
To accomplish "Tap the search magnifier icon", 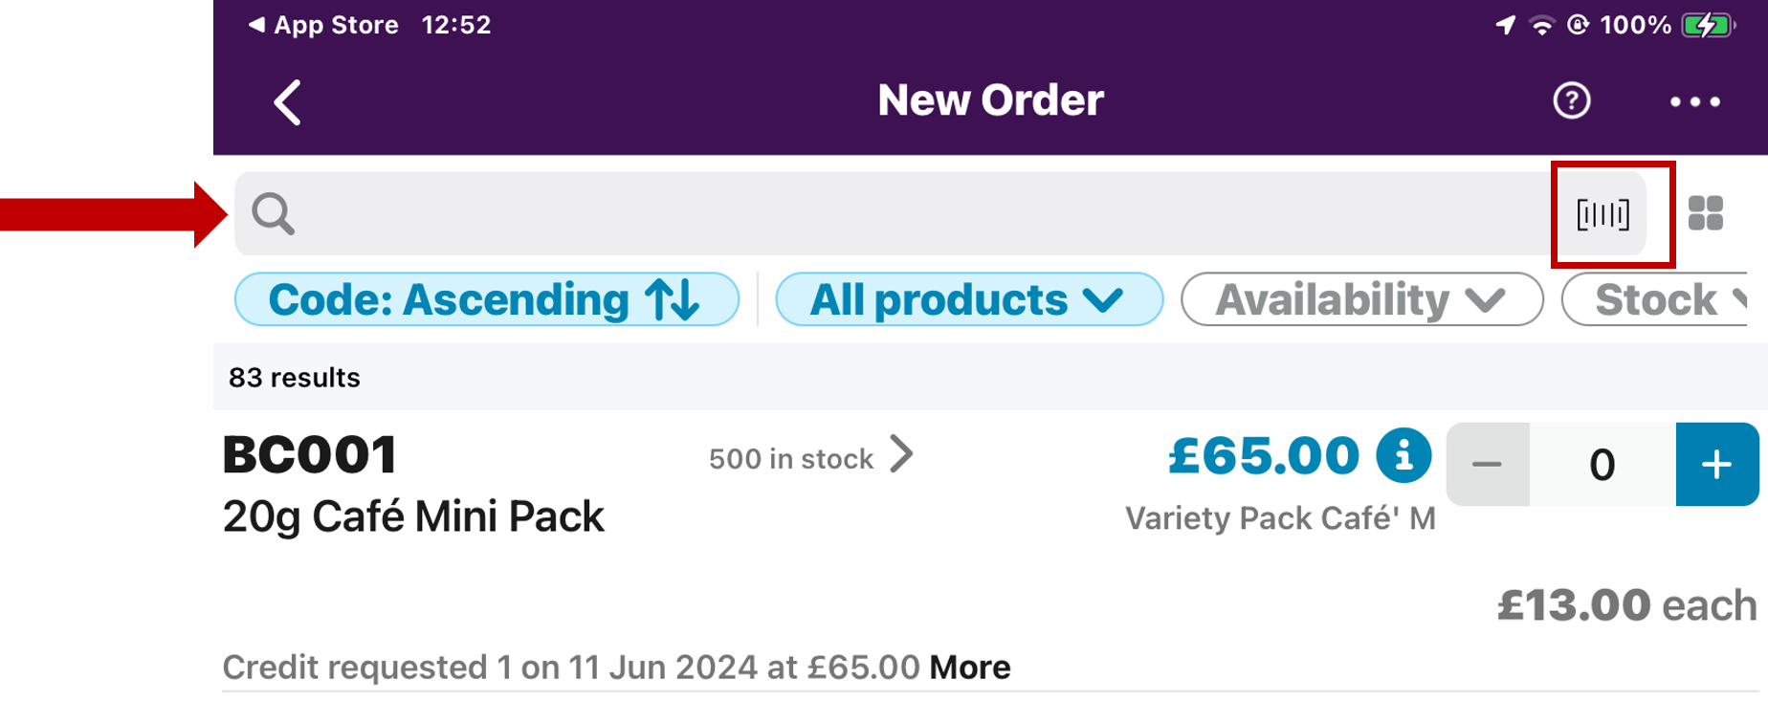I will pos(273,213).
